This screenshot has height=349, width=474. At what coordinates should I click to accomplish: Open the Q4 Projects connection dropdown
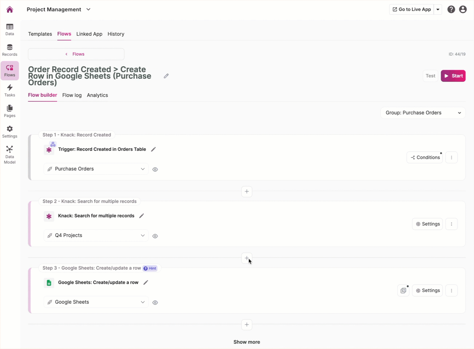pyautogui.click(x=96, y=235)
